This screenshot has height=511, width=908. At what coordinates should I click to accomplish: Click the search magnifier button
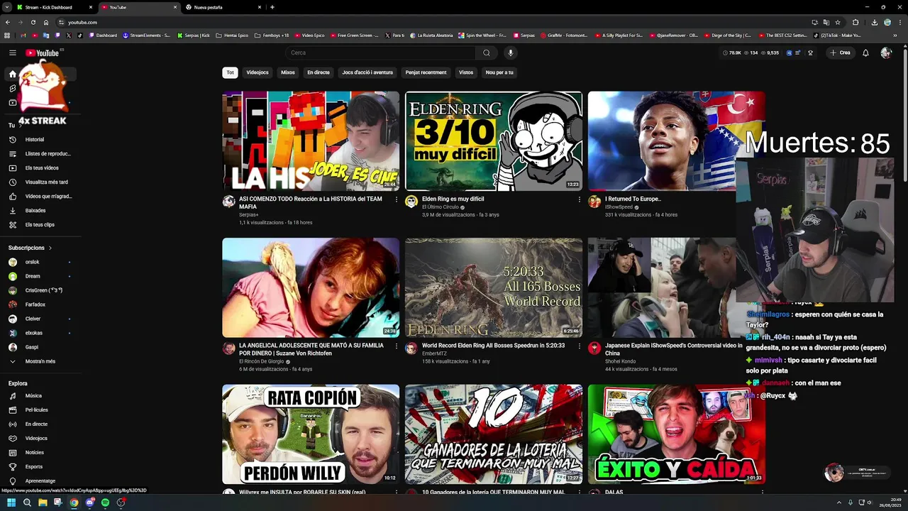(487, 53)
